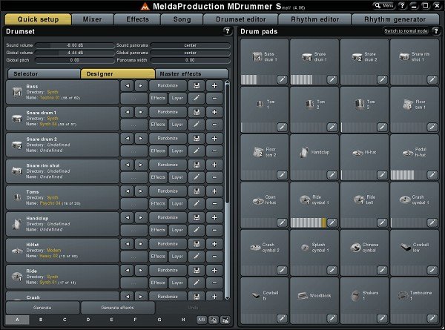Select preset slot H
The image size is (445, 330).
tap(183, 320)
